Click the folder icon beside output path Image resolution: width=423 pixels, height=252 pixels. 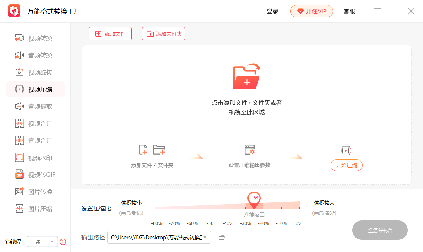(222, 237)
